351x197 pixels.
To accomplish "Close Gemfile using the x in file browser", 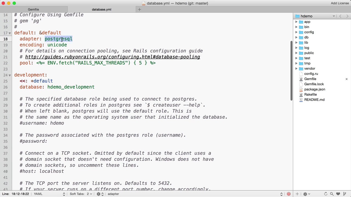I will coord(346,79).
